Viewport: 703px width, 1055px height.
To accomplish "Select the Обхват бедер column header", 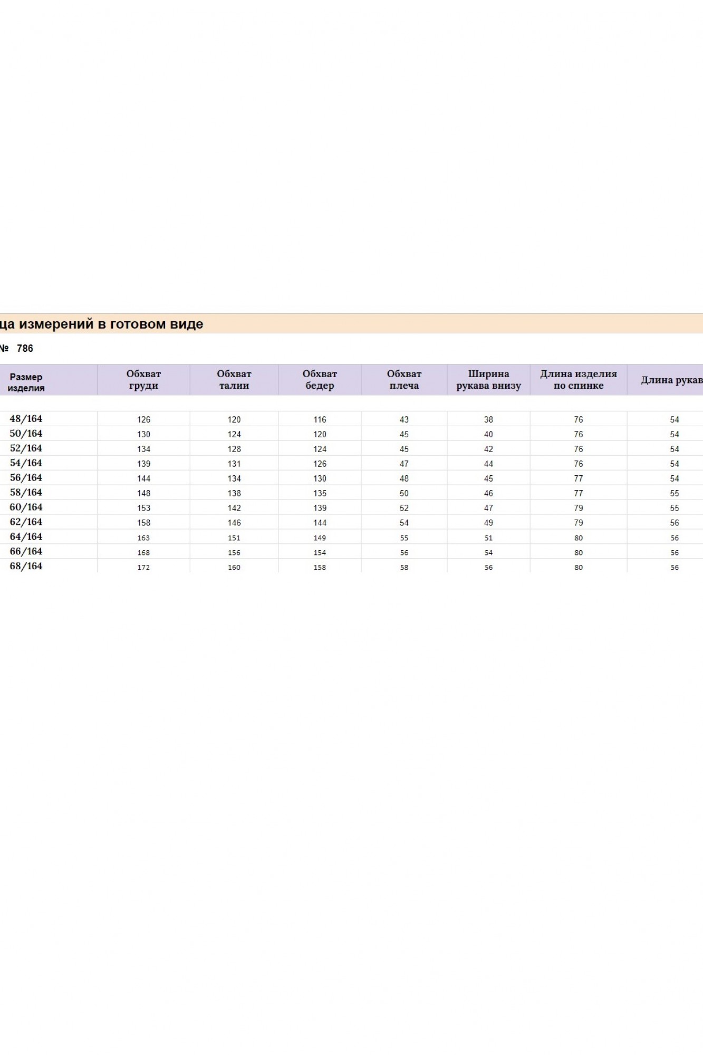I will coord(320,379).
